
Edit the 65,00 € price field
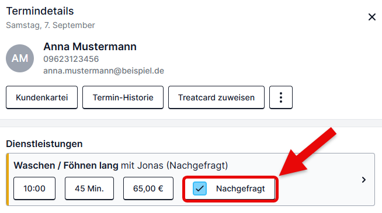148,188
